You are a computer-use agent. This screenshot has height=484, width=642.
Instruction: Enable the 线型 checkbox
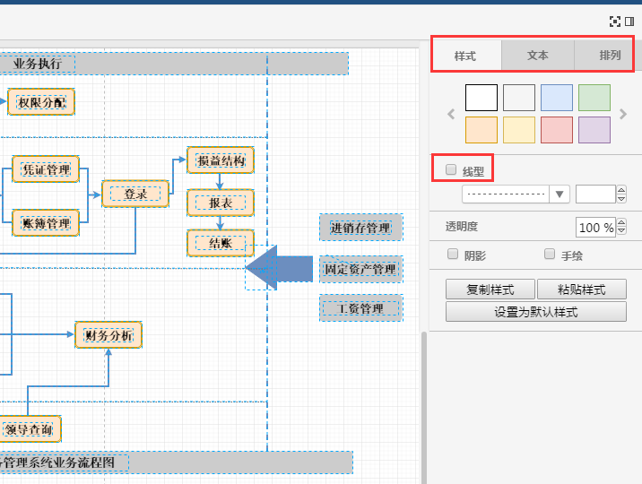451,169
